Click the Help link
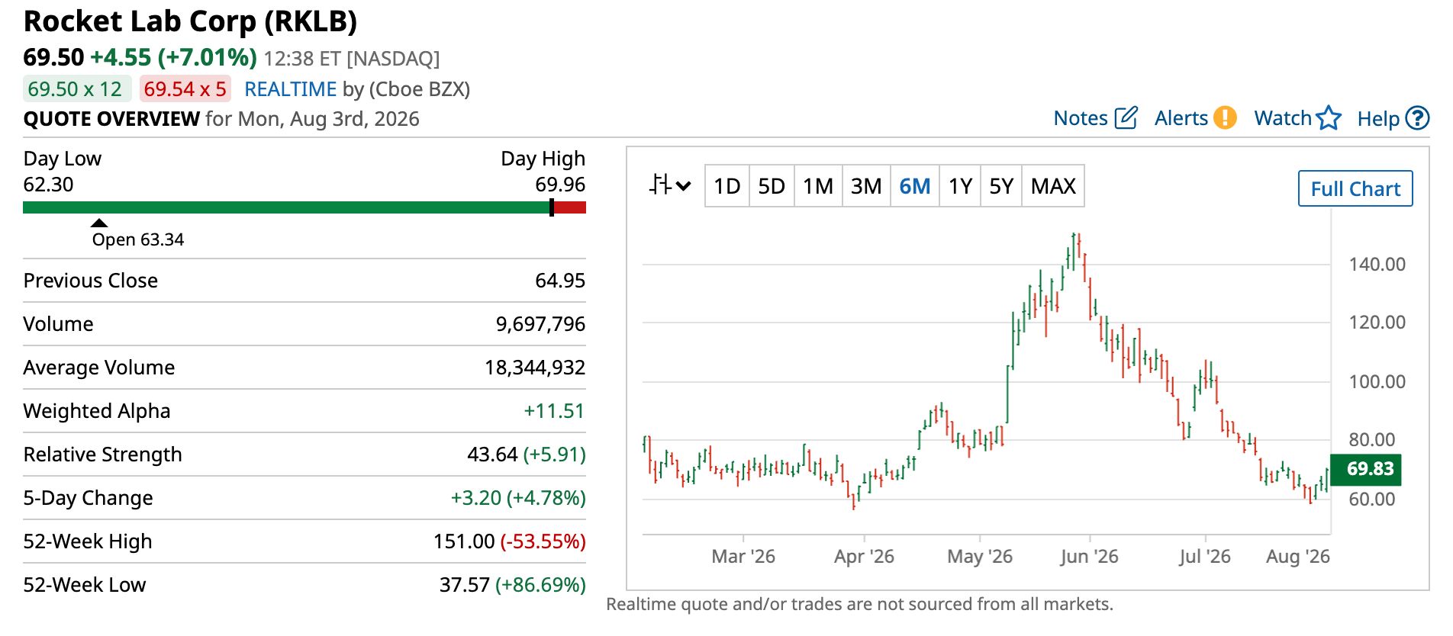The height and width of the screenshot is (636, 1453). click(x=1378, y=119)
